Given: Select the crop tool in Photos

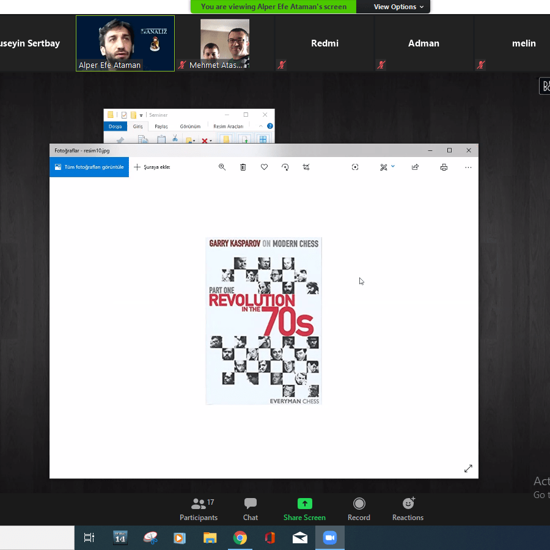Looking at the screenshot, I should (306, 167).
